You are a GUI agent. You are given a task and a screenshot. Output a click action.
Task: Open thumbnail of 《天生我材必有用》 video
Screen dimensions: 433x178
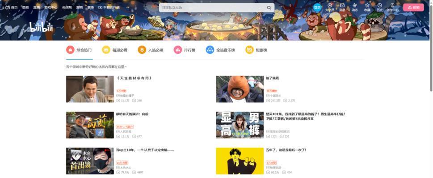coord(90,89)
